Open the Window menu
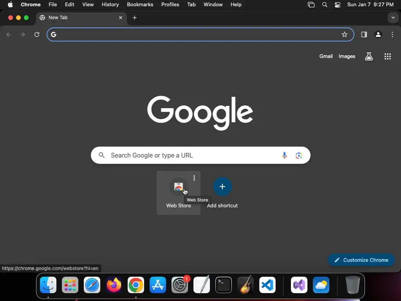 (x=213, y=5)
